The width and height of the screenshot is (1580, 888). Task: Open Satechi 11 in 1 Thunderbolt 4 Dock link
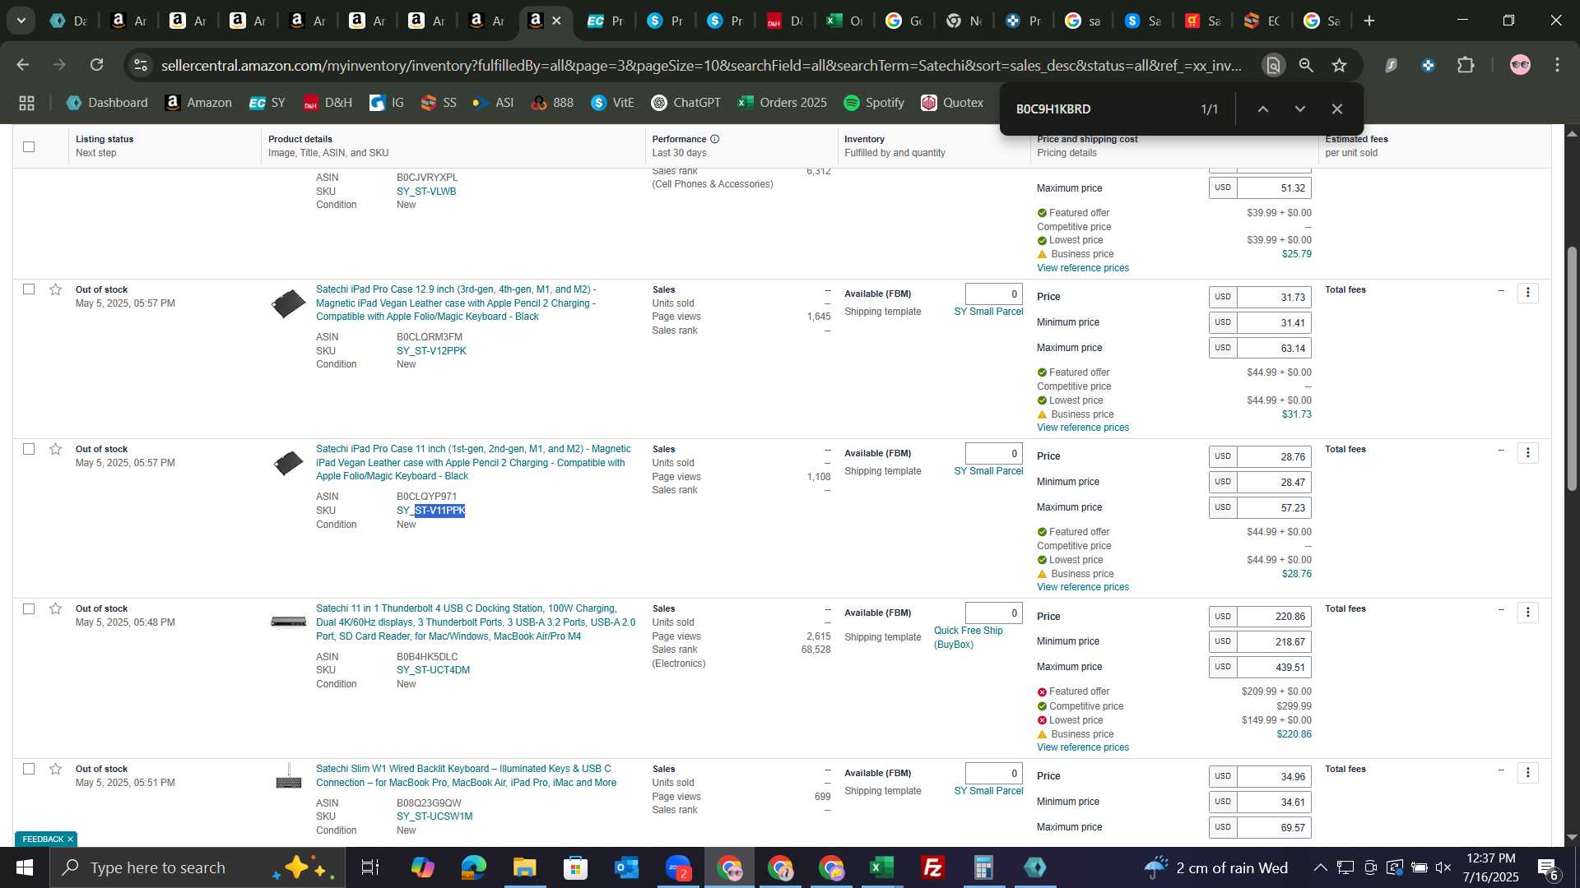point(476,622)
